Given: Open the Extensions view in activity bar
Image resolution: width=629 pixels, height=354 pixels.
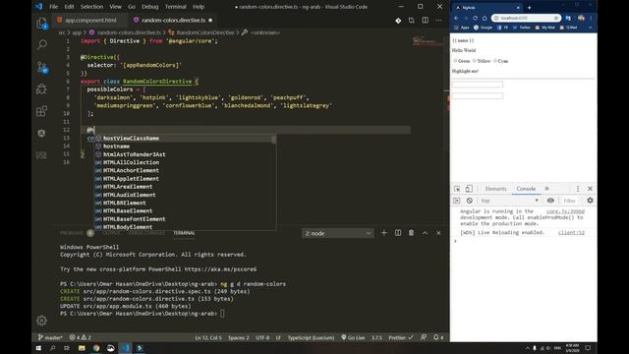Looking at the screenshot, I should (41, 111).
